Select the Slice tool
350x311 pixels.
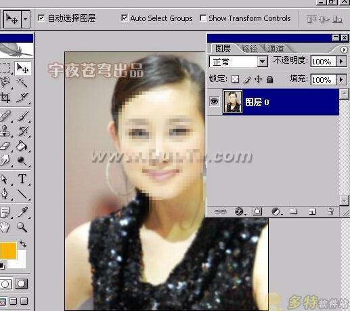click(x=22, y=98)
